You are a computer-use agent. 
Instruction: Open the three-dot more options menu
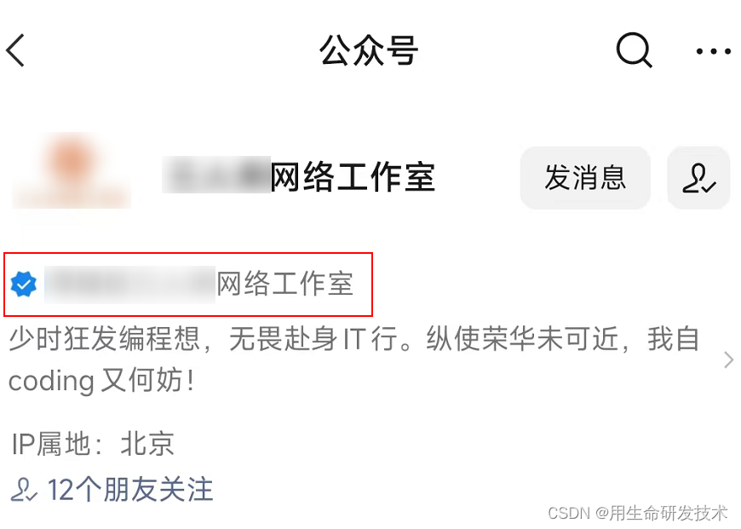(x=713, y=51)
